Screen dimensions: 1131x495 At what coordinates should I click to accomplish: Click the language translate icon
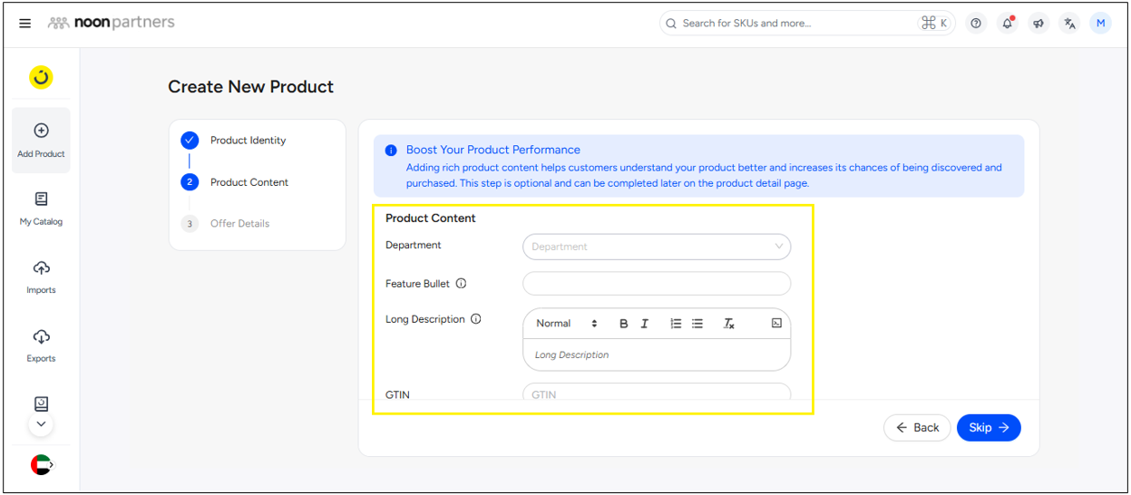[x=1069, y=24]
